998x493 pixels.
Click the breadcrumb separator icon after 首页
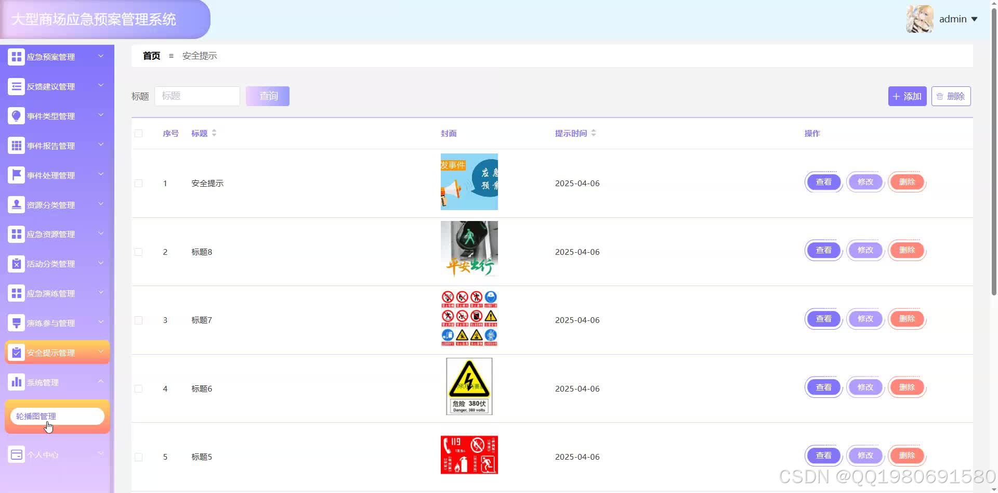tap(171, 56)
